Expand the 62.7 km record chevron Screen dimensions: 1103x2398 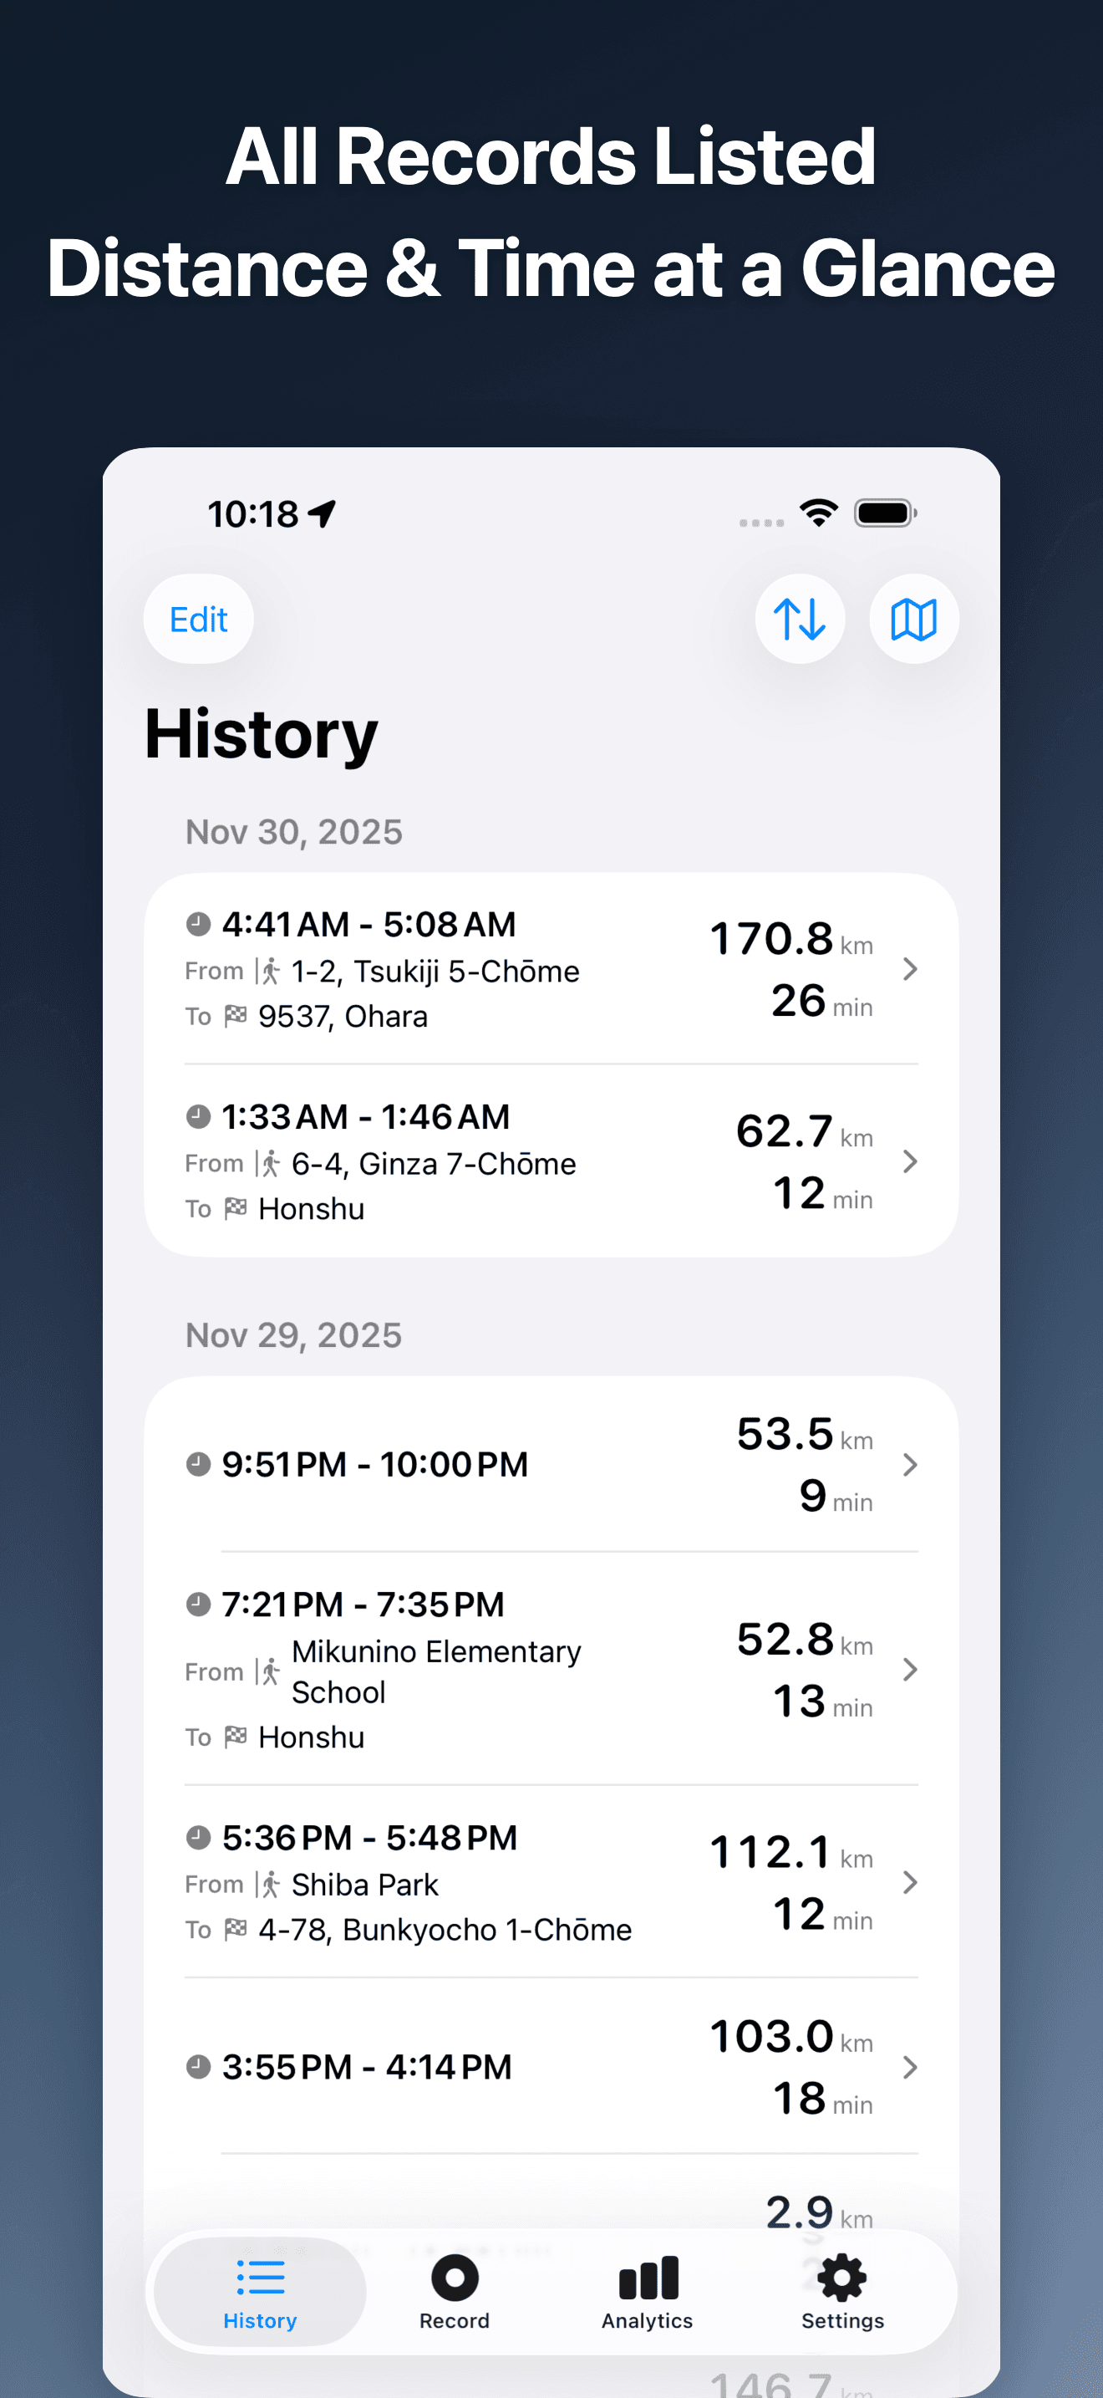tap(909, 1161)
